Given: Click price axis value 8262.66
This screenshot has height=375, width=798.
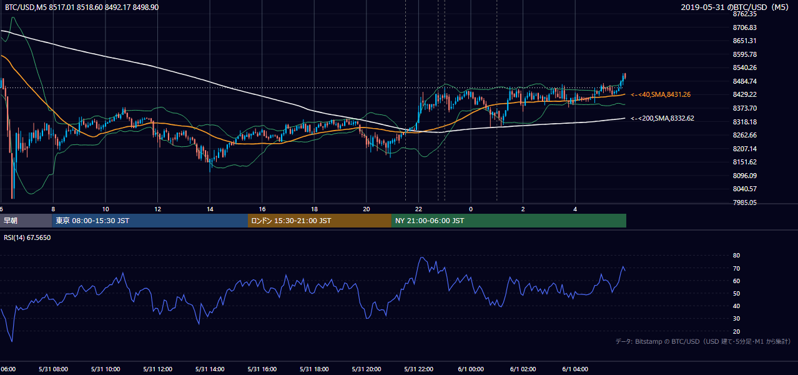Looking at the screenshot, I should point(745,135).
